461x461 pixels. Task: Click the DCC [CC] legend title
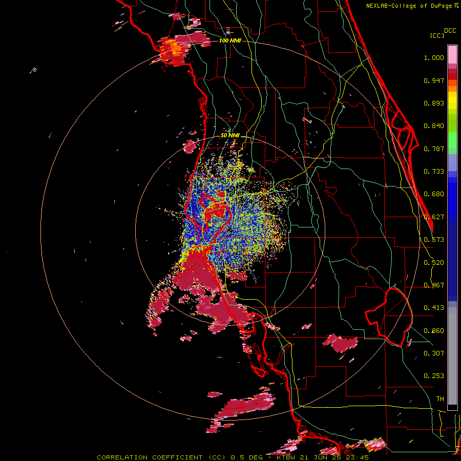coord(443,33)
